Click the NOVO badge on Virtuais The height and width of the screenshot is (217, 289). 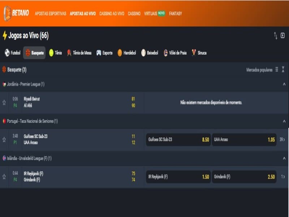[x=161, y=13]
